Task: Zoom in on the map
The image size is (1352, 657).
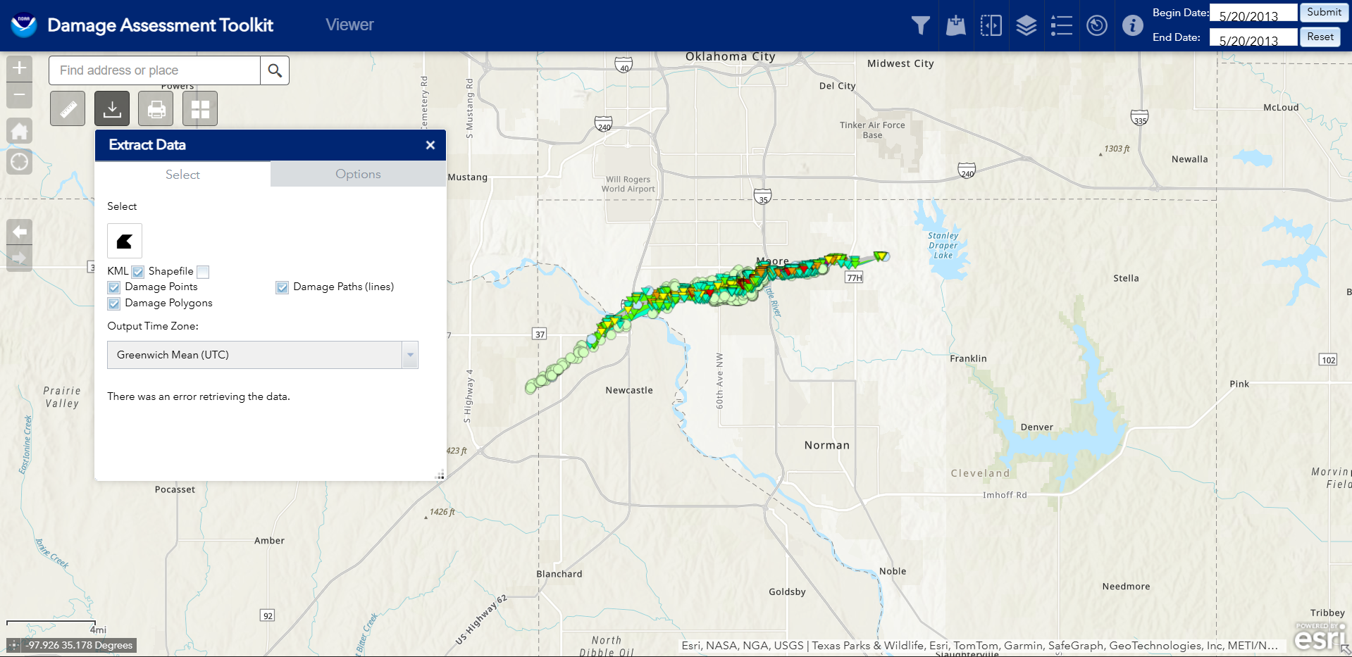Action: pos(20,68)
